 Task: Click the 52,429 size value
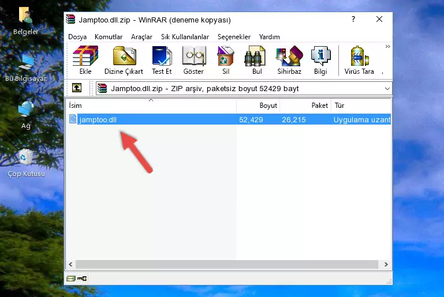pos(251,119)
